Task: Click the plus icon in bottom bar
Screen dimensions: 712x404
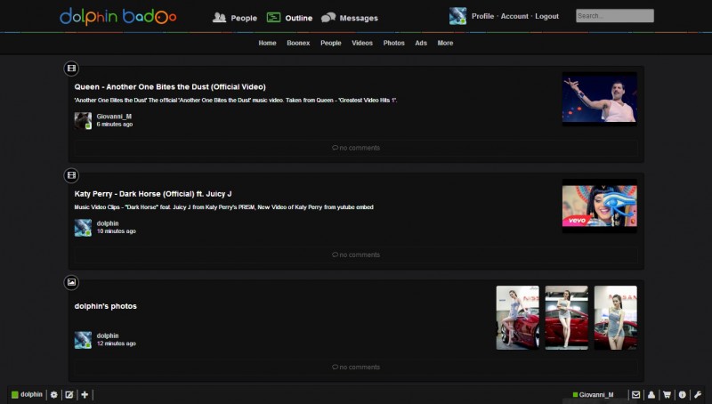Action: tap(85, 394)
